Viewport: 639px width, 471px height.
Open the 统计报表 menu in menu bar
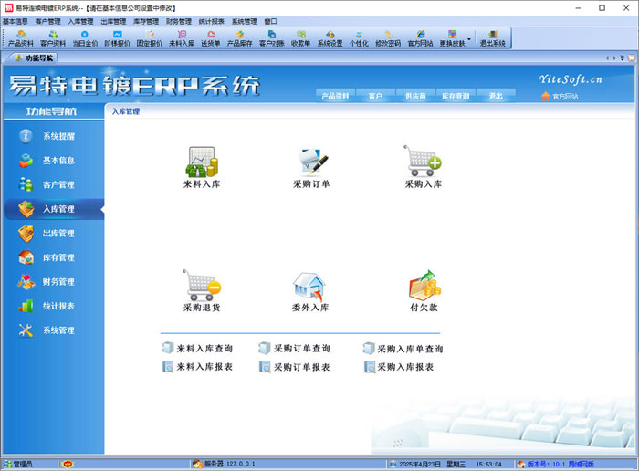pyautogui.click(x=211, y=20)
